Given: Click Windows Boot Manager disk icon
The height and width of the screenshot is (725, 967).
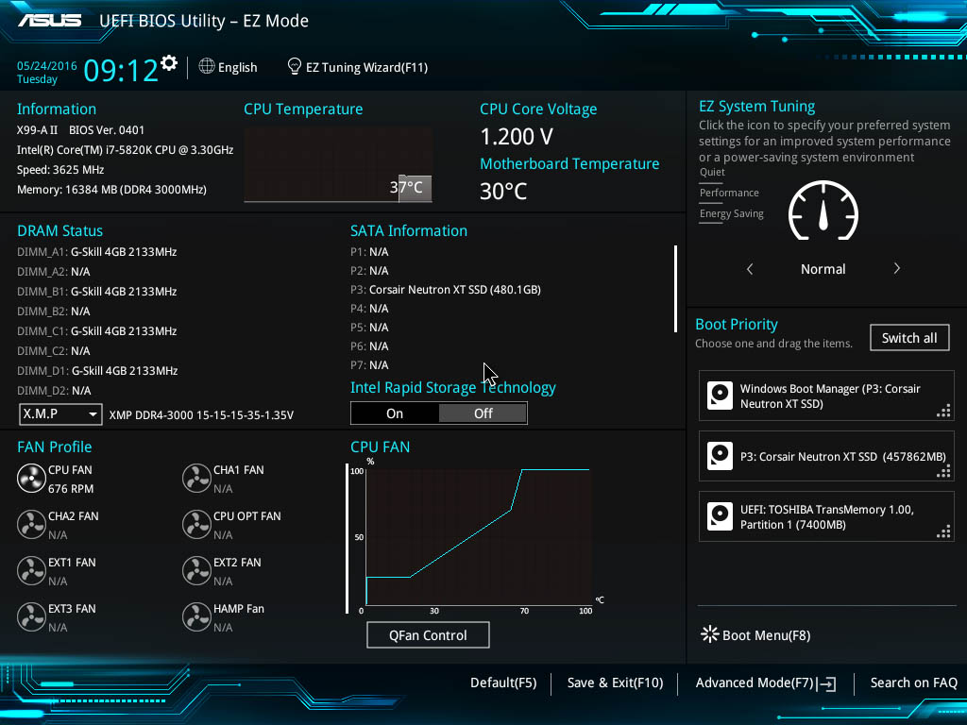Looking at the screenshot, I should [x=720, y=396].
